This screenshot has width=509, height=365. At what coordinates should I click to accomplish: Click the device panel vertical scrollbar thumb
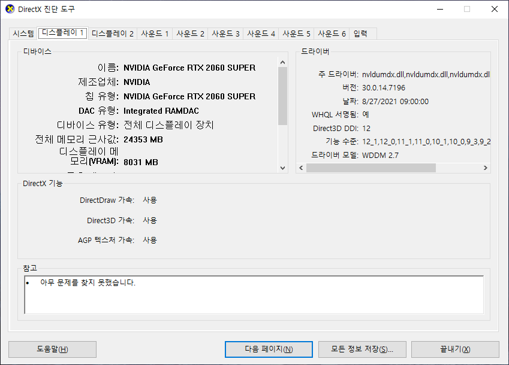click(283, 96)
